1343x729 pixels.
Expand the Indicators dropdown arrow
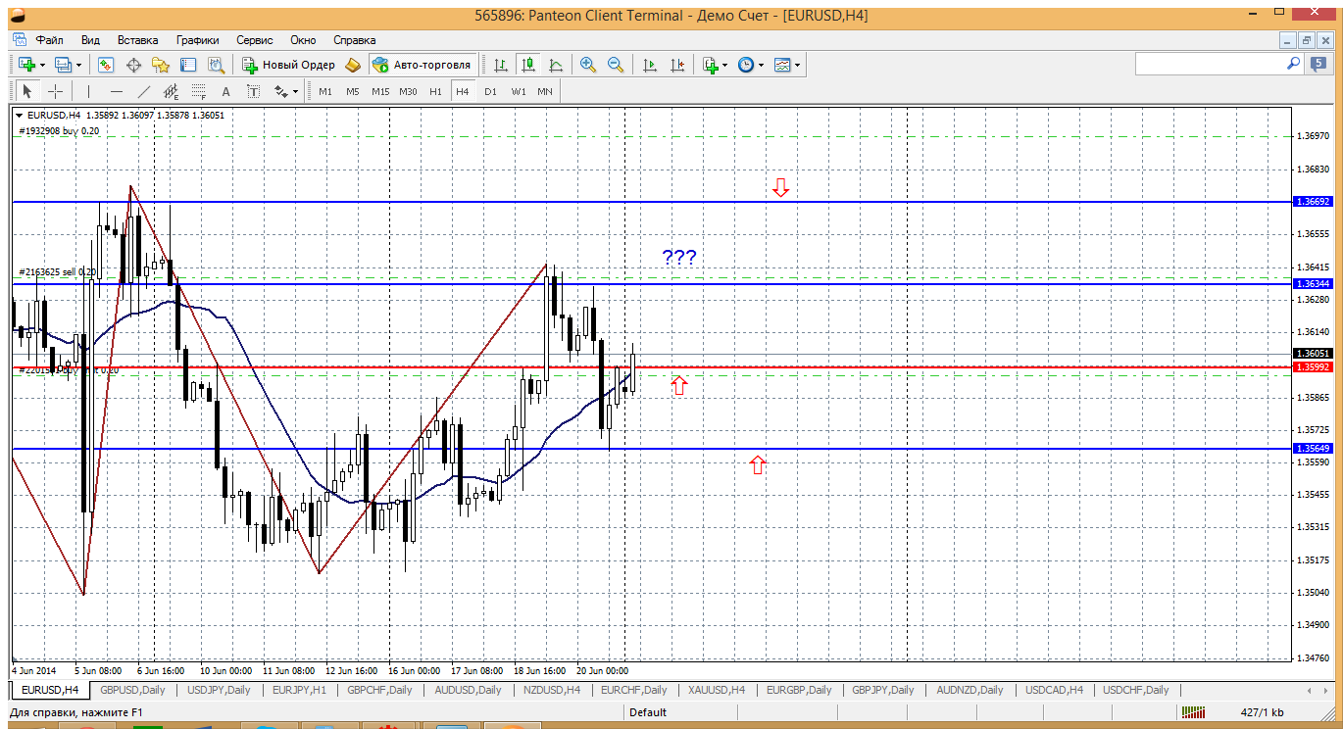tap(725, 65)
